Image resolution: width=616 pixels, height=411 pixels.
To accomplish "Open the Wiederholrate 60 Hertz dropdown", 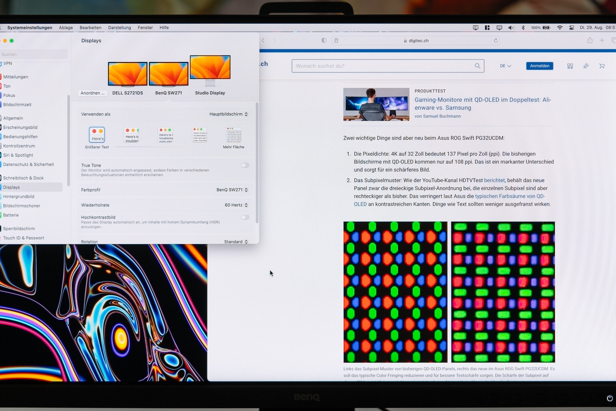I will pos(236,205).
